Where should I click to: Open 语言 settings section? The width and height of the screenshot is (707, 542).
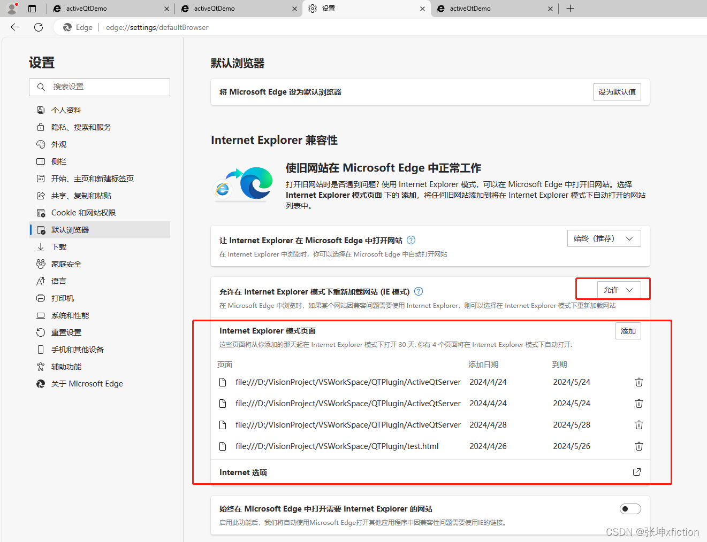(x=100, y=281)
